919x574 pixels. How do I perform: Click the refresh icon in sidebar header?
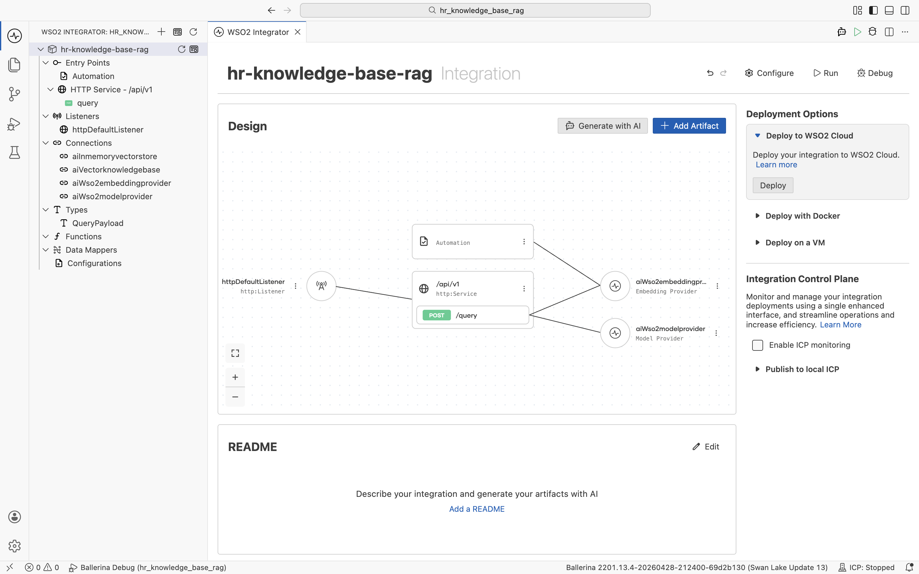click(x=193, y=32)
